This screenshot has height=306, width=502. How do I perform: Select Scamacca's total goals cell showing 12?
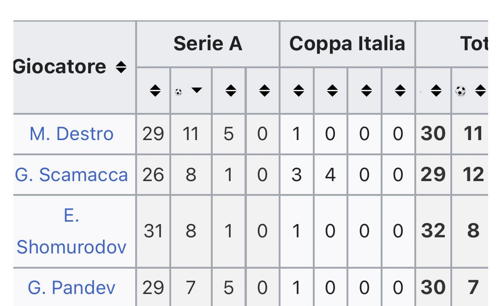pos(473,175)
